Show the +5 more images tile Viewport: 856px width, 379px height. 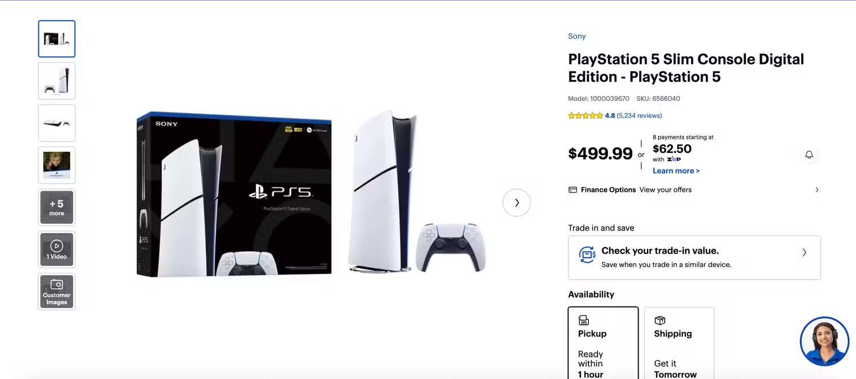point(56,207)
